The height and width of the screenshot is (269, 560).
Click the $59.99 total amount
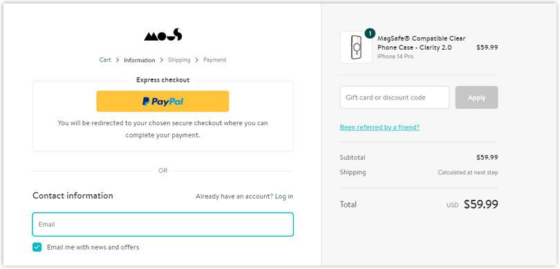point(480,204)
